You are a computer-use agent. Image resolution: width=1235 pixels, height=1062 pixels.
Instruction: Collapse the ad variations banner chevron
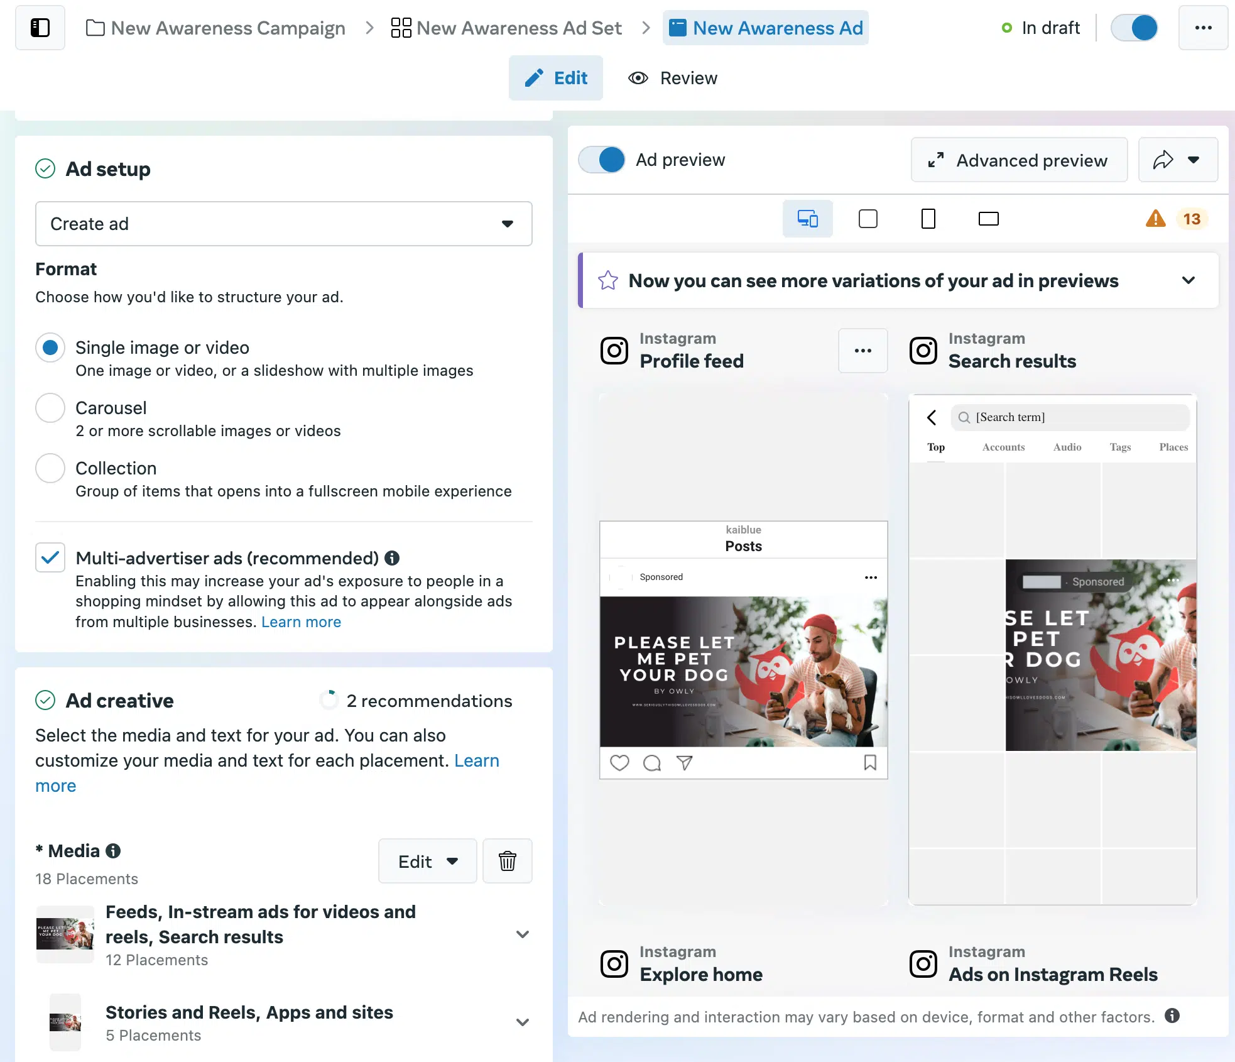click(x=1189, y=280)
